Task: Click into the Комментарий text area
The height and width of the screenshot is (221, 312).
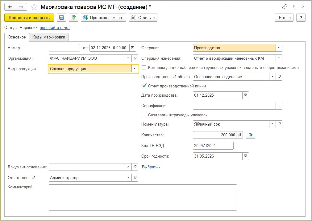Action: [143, 197]
